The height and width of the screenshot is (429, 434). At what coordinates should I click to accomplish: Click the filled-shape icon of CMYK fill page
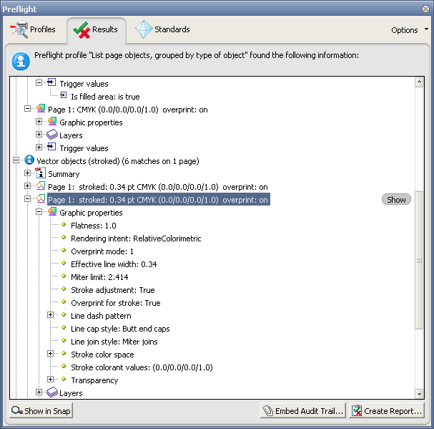pyautogui.click(x=41, y=108)
